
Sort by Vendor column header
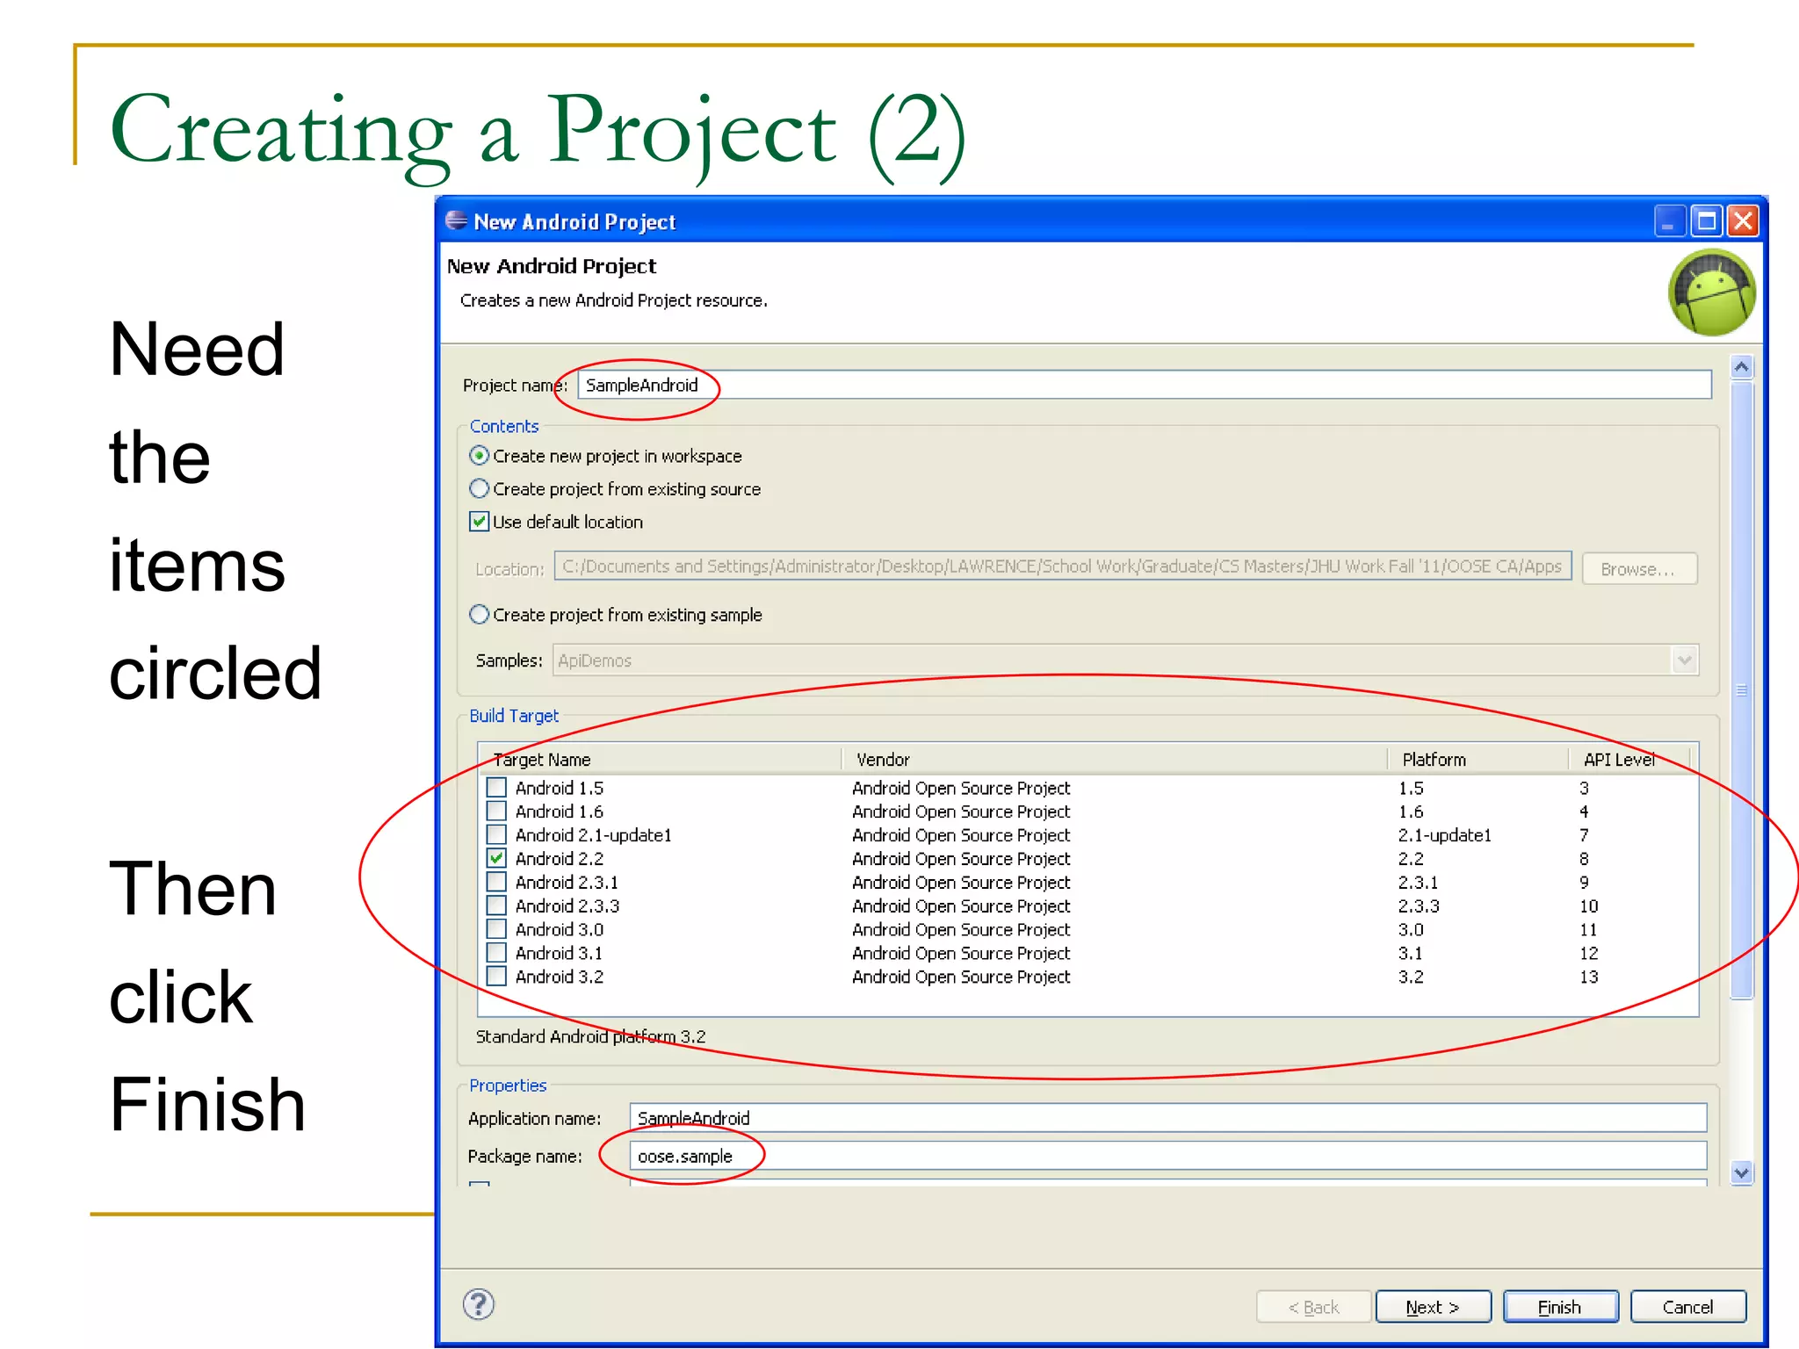1116,760
